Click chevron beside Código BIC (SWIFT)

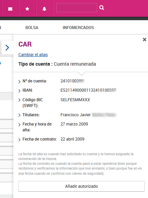pos(19,100)
